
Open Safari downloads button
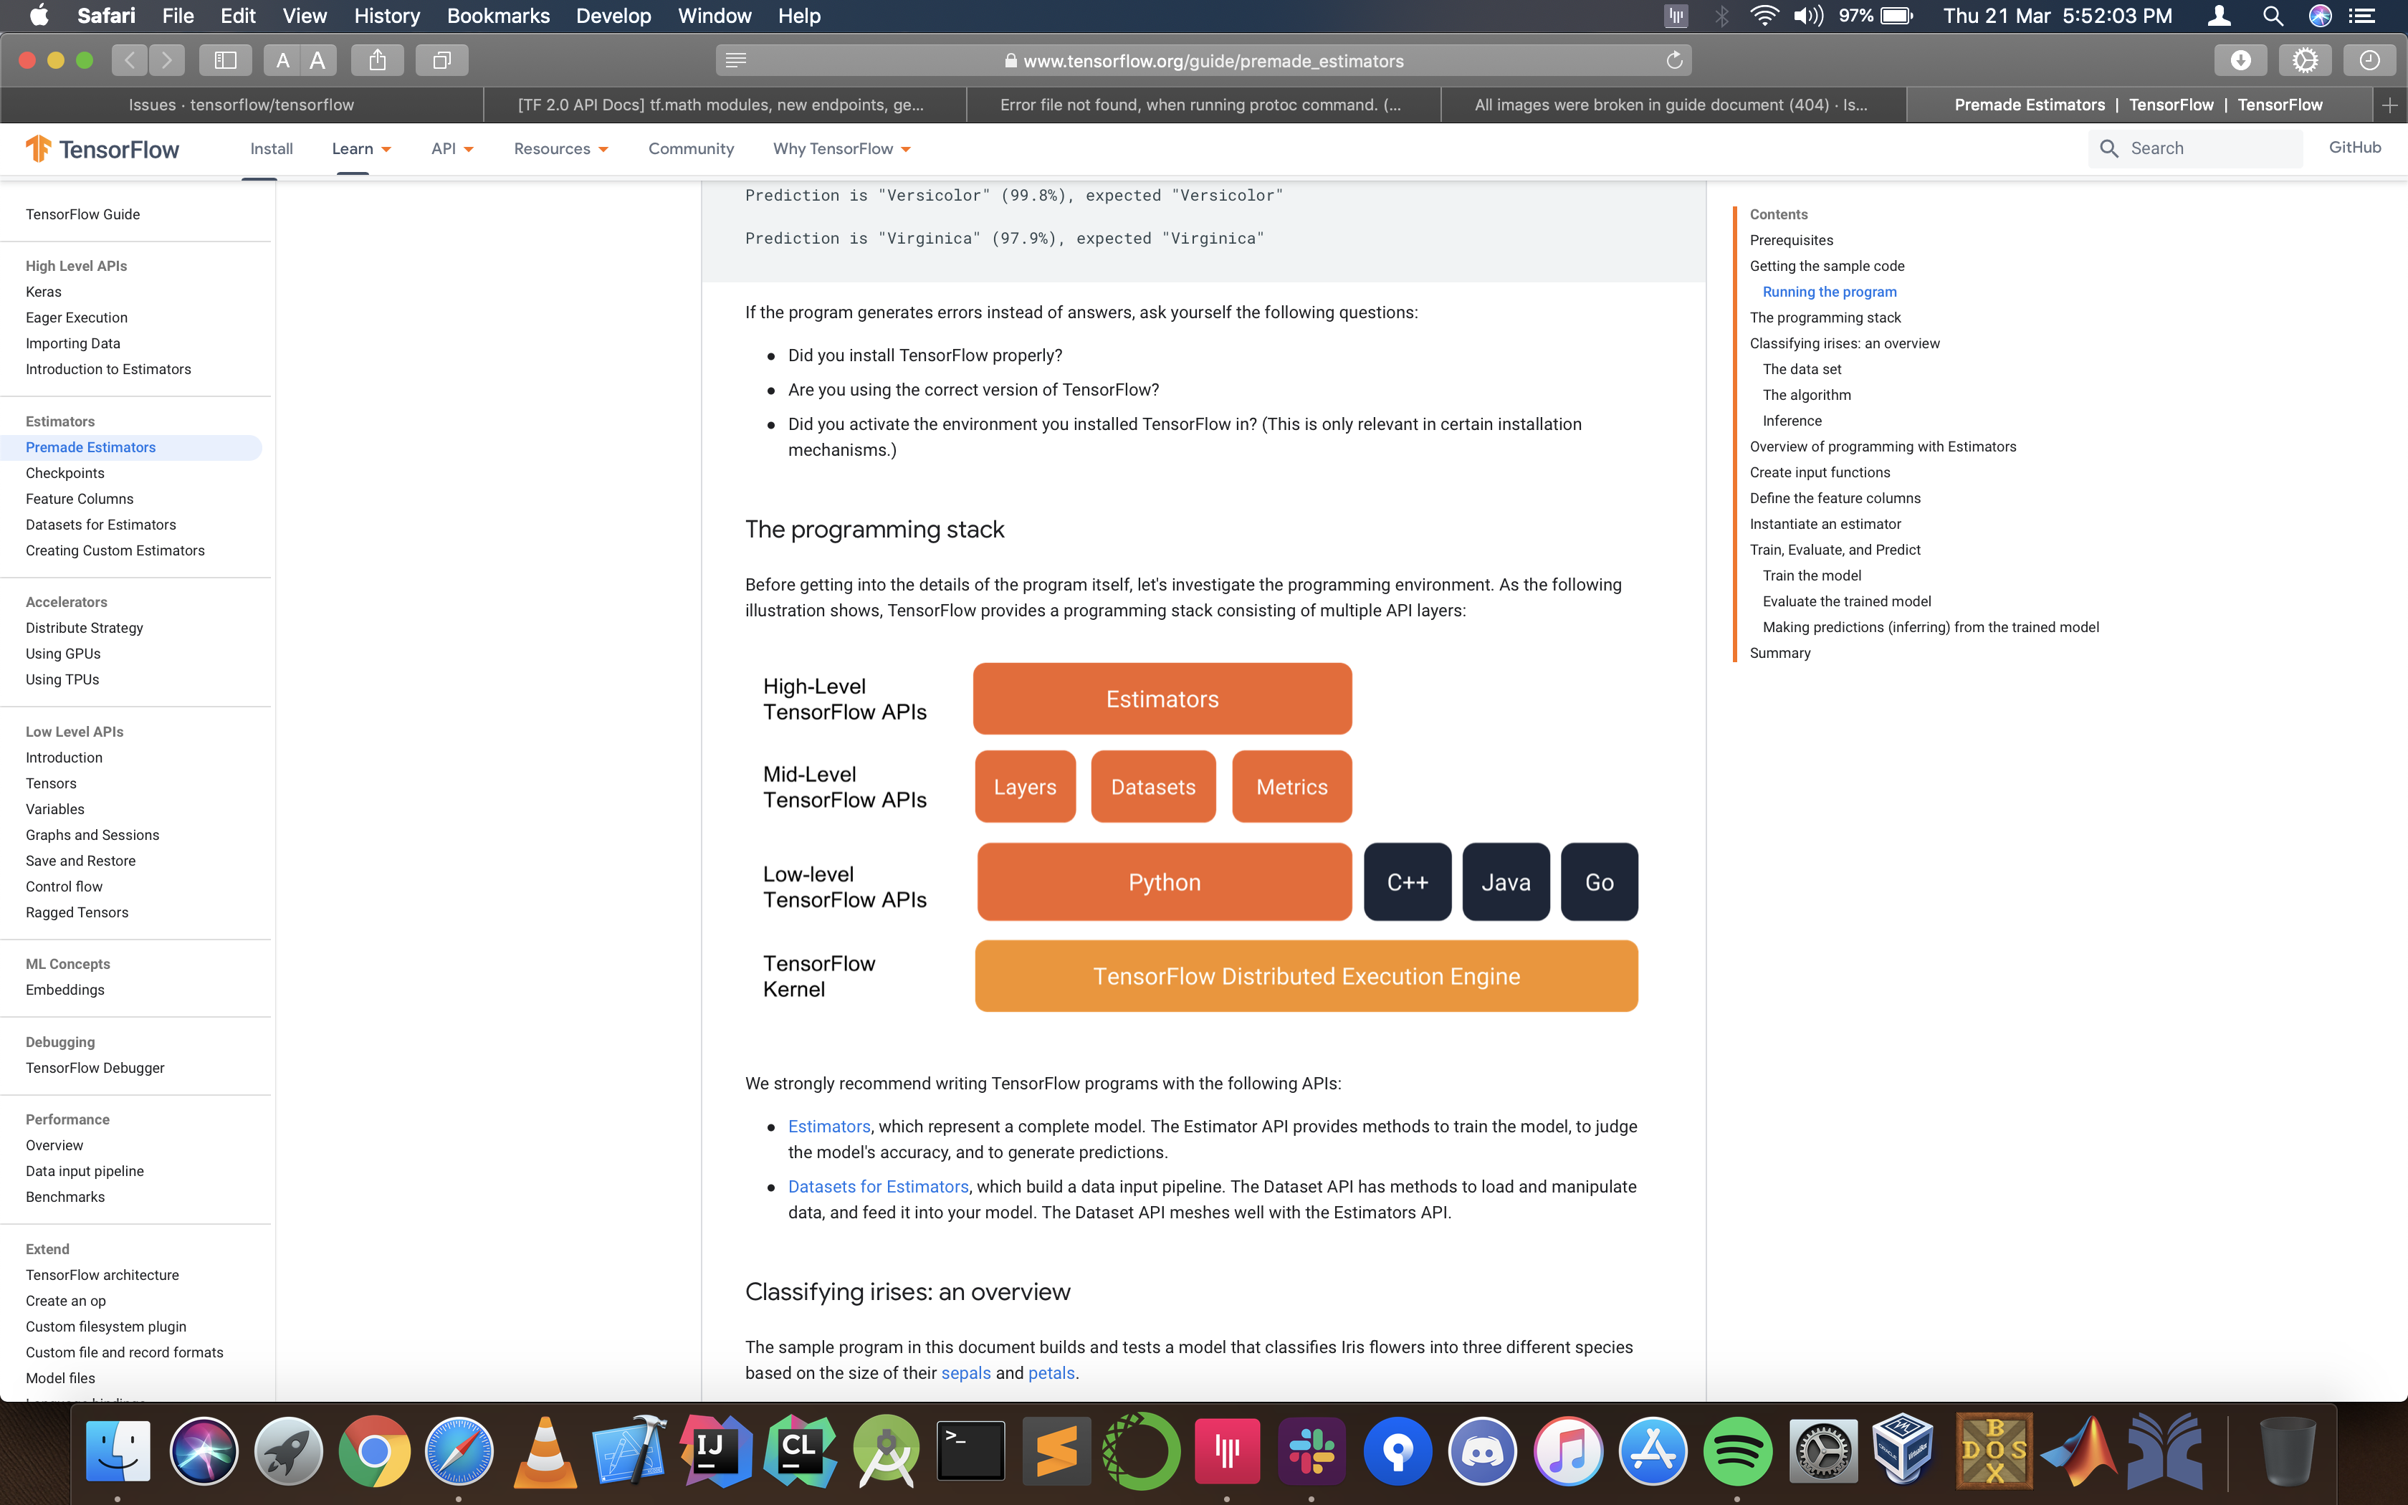tap(2241, 61)
